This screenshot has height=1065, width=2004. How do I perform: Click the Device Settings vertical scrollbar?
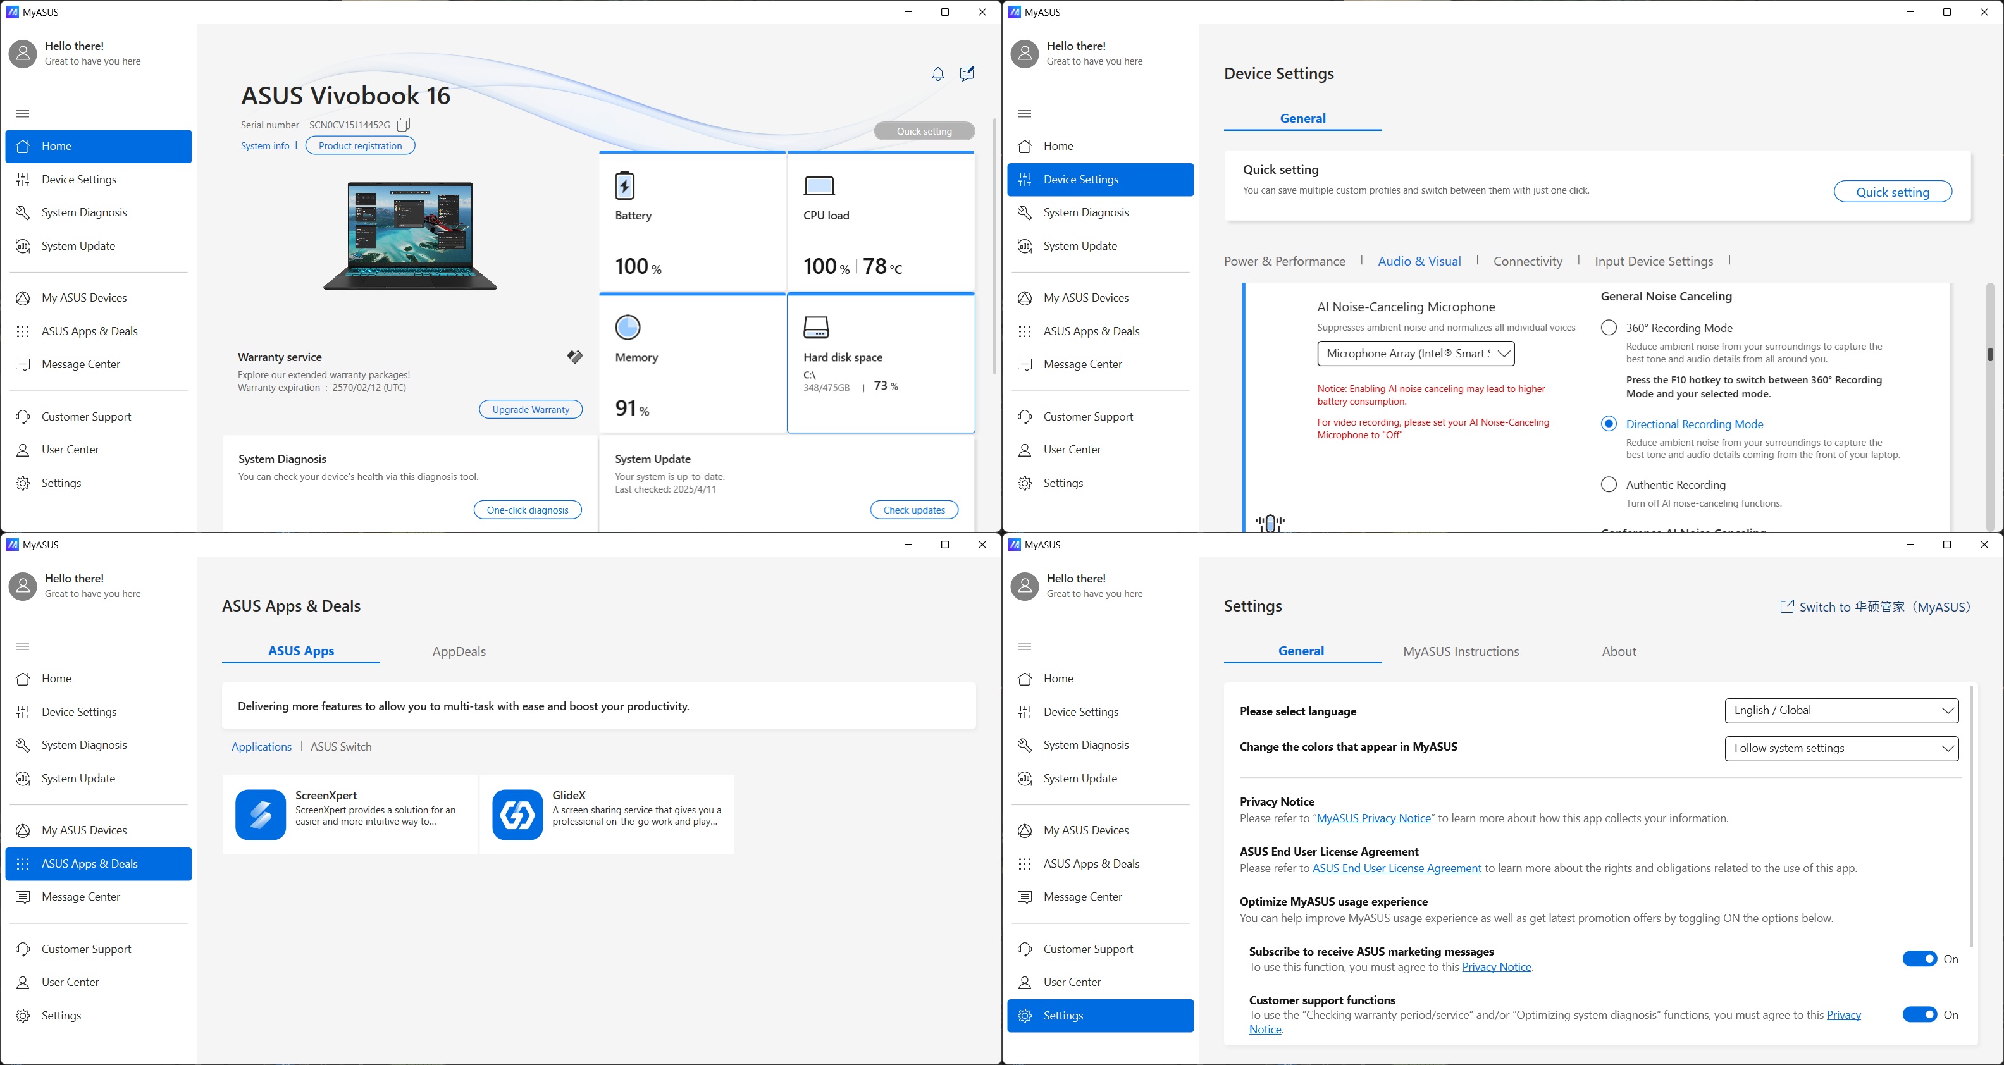(x=1989, y=354)
